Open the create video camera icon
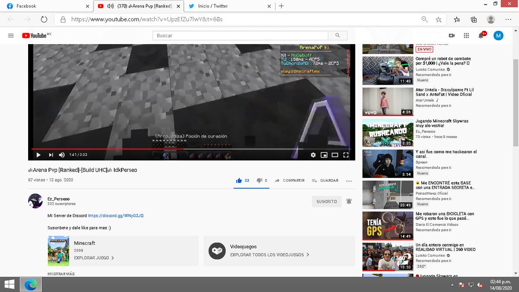Image resolution: width=519 pixels, height=292 pixels. click(x=452, y=35)
